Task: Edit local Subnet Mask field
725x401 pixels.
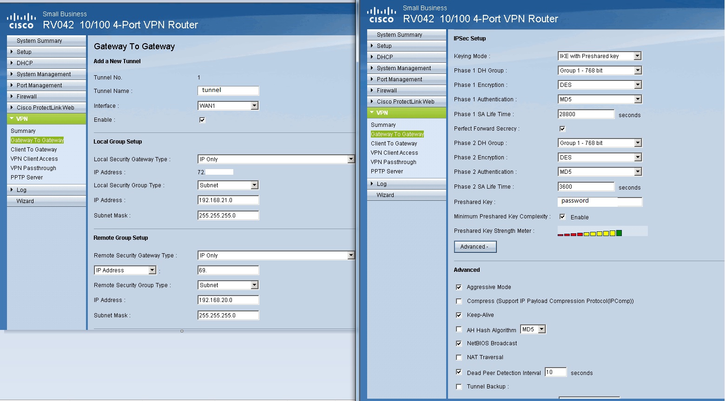Action: [x=228, y=216]
